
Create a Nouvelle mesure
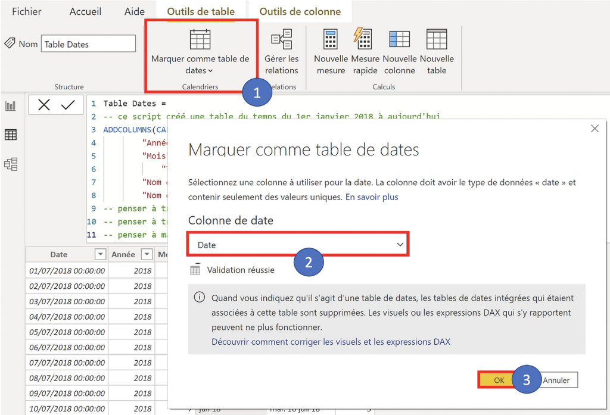coord(331,52)
